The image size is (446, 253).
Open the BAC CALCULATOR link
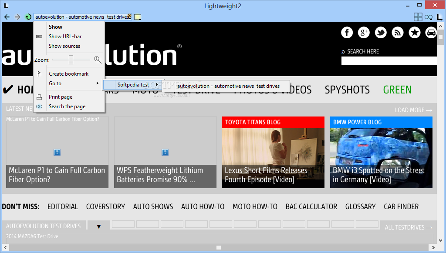[311, 206]
